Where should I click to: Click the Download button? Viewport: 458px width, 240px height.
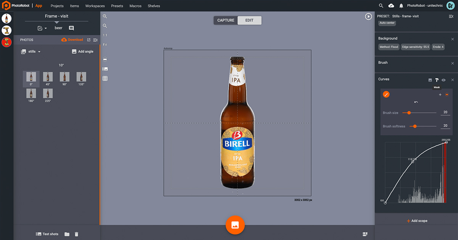pyautogui.click(x=73, y=39)
